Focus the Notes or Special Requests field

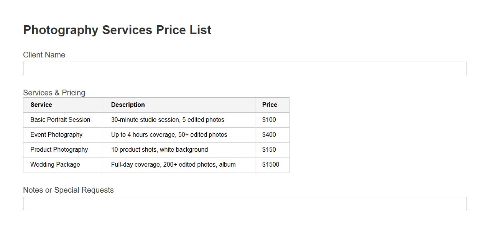[245, 204]
